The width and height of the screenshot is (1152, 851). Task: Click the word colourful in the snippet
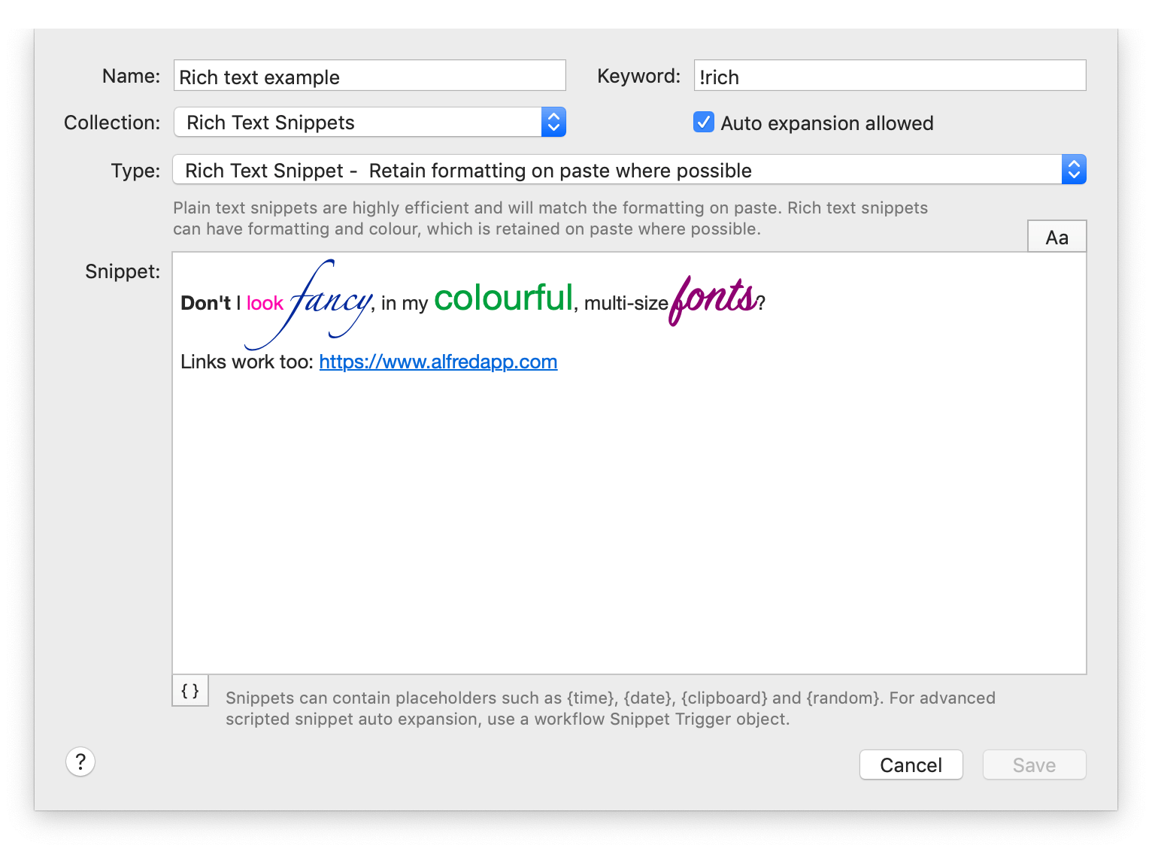(x=502, y=298)
